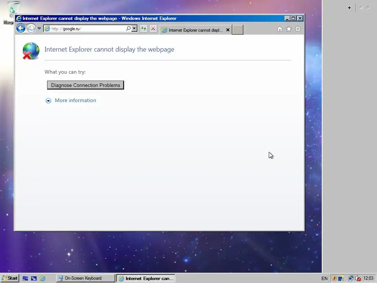Launch Internet Explorer from quick launch

(x=43, y=279)
